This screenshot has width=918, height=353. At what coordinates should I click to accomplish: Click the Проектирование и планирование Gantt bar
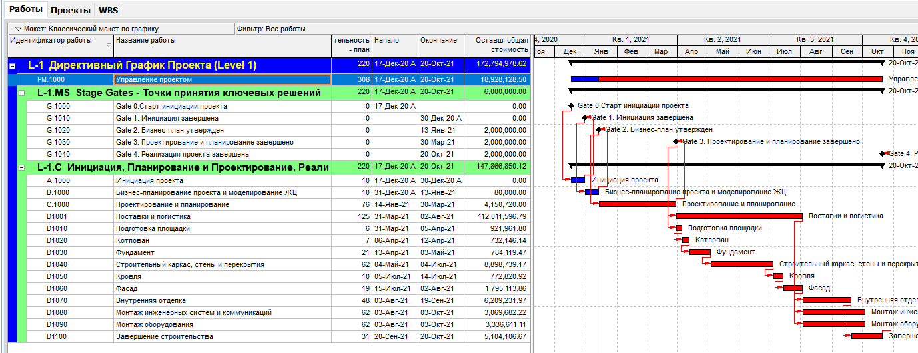(638, 204)
